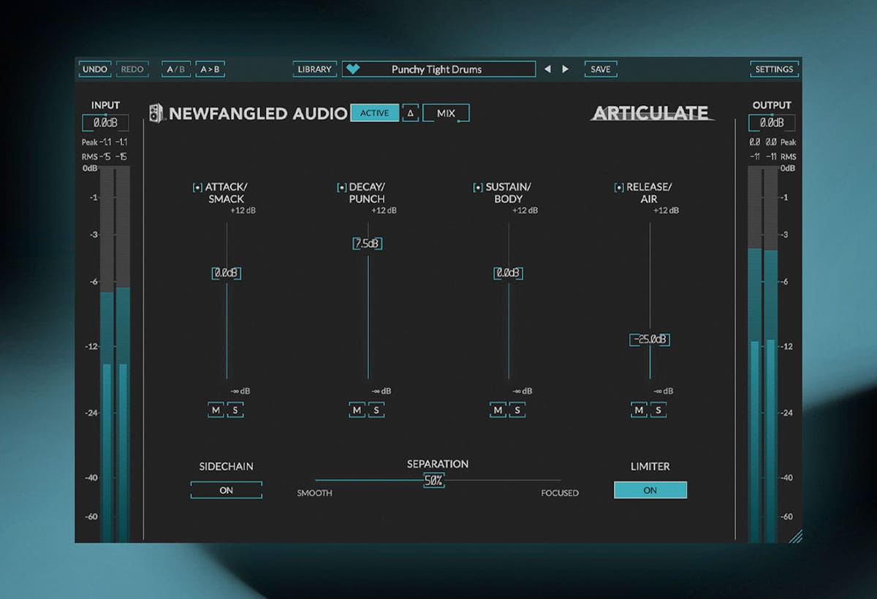Click the MIX control button
The image size is (877, 599).
446,113
